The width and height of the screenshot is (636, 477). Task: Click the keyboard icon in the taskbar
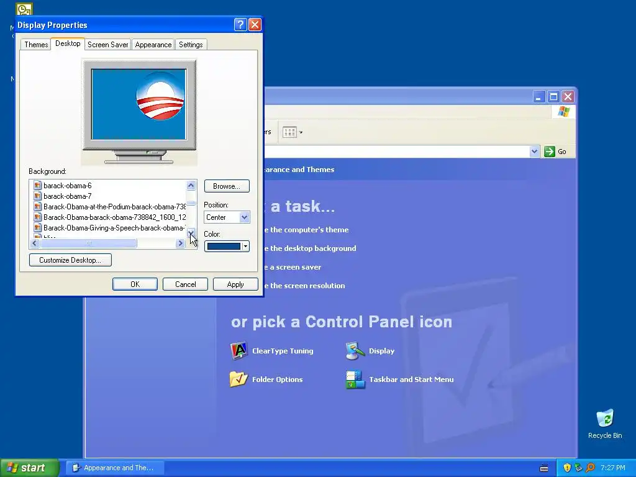[x=544, y=468]
